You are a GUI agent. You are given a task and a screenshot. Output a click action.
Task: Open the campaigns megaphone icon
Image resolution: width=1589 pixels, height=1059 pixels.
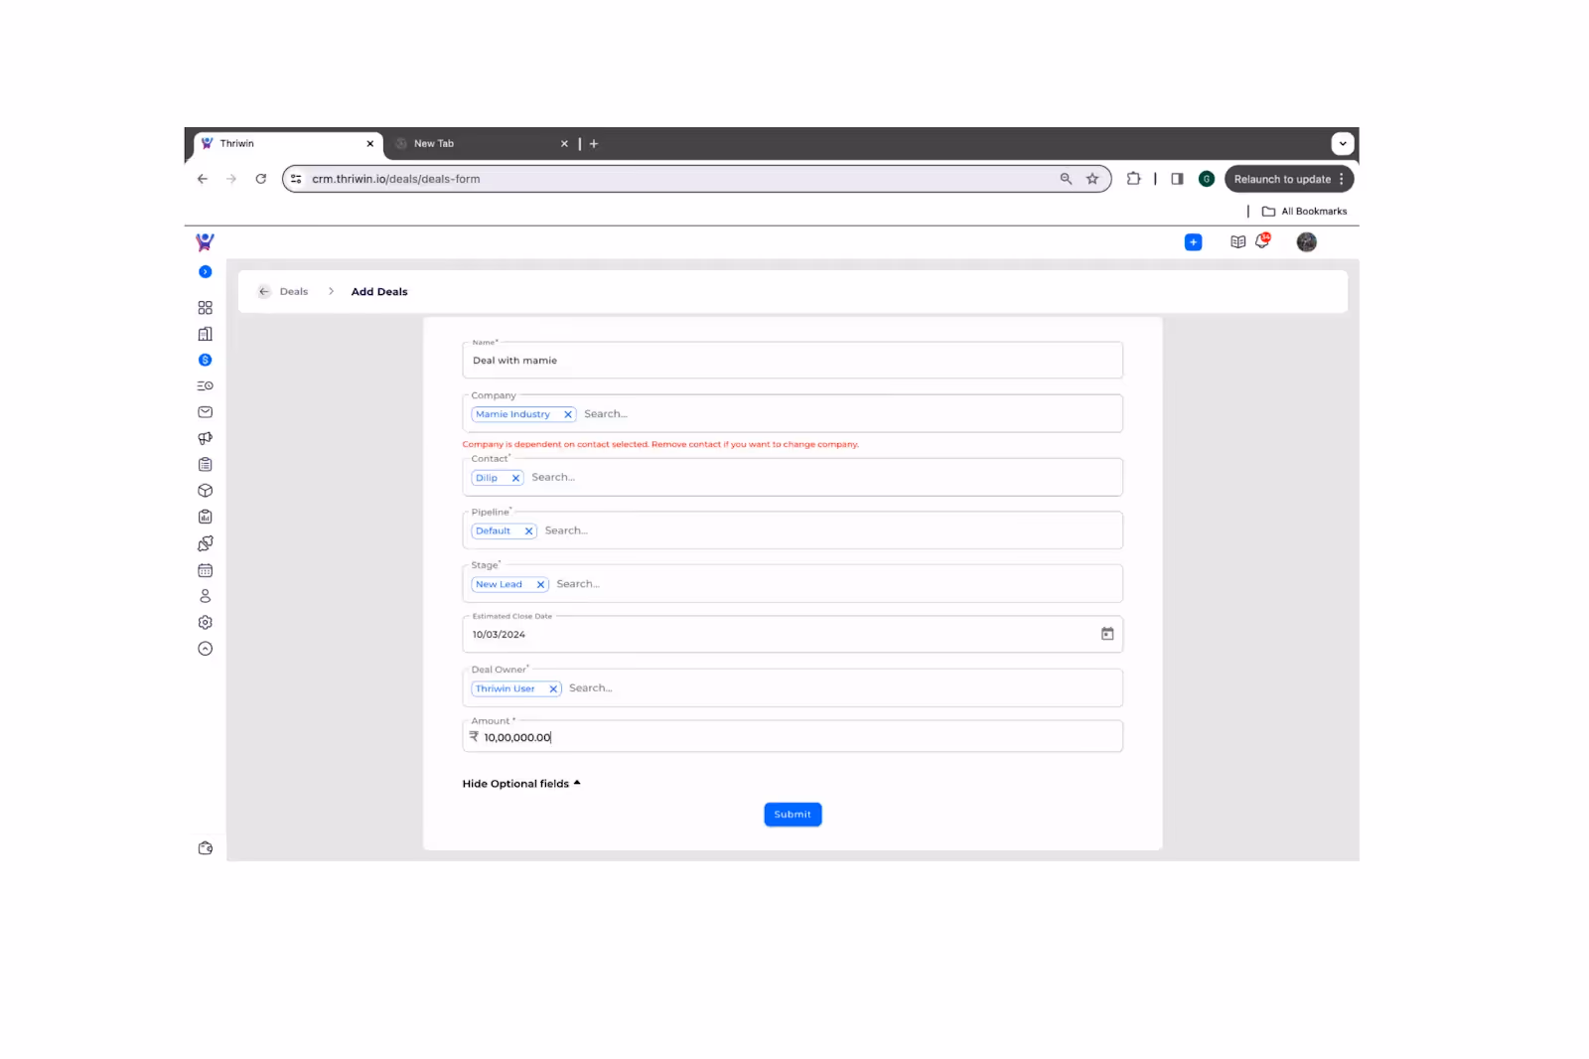pos(205,438)
